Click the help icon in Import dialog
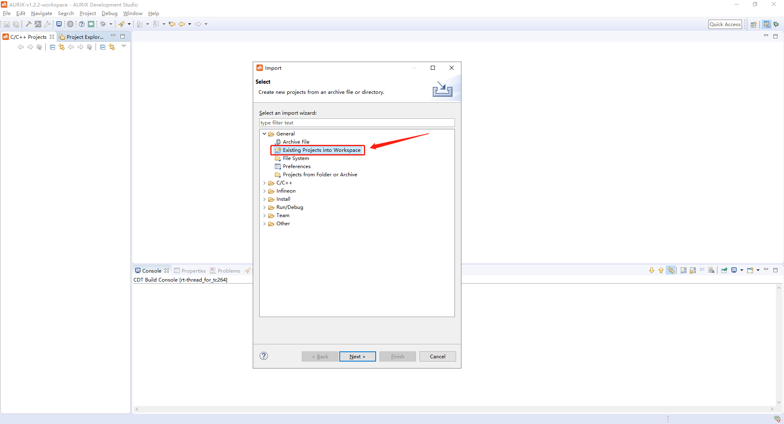The height and width of the screenshot is (424, 784). 264,356
